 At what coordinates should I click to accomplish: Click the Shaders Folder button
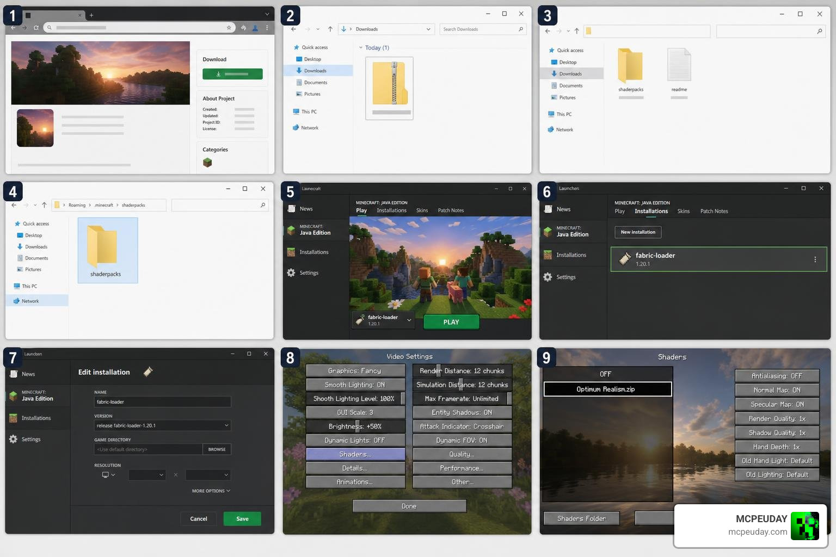[x=581, y=518]
